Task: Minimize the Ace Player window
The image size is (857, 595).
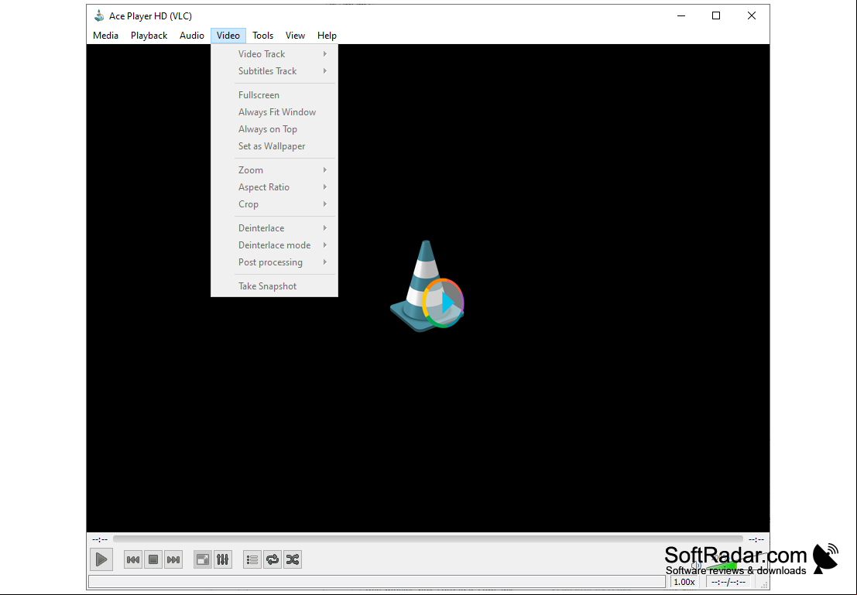Action: click(681, 15)
